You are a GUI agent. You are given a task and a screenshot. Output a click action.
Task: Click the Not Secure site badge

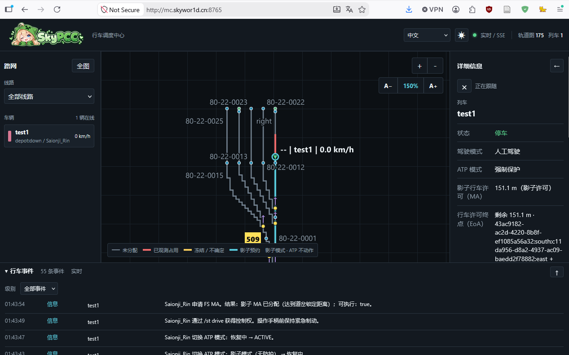(120, 10)
